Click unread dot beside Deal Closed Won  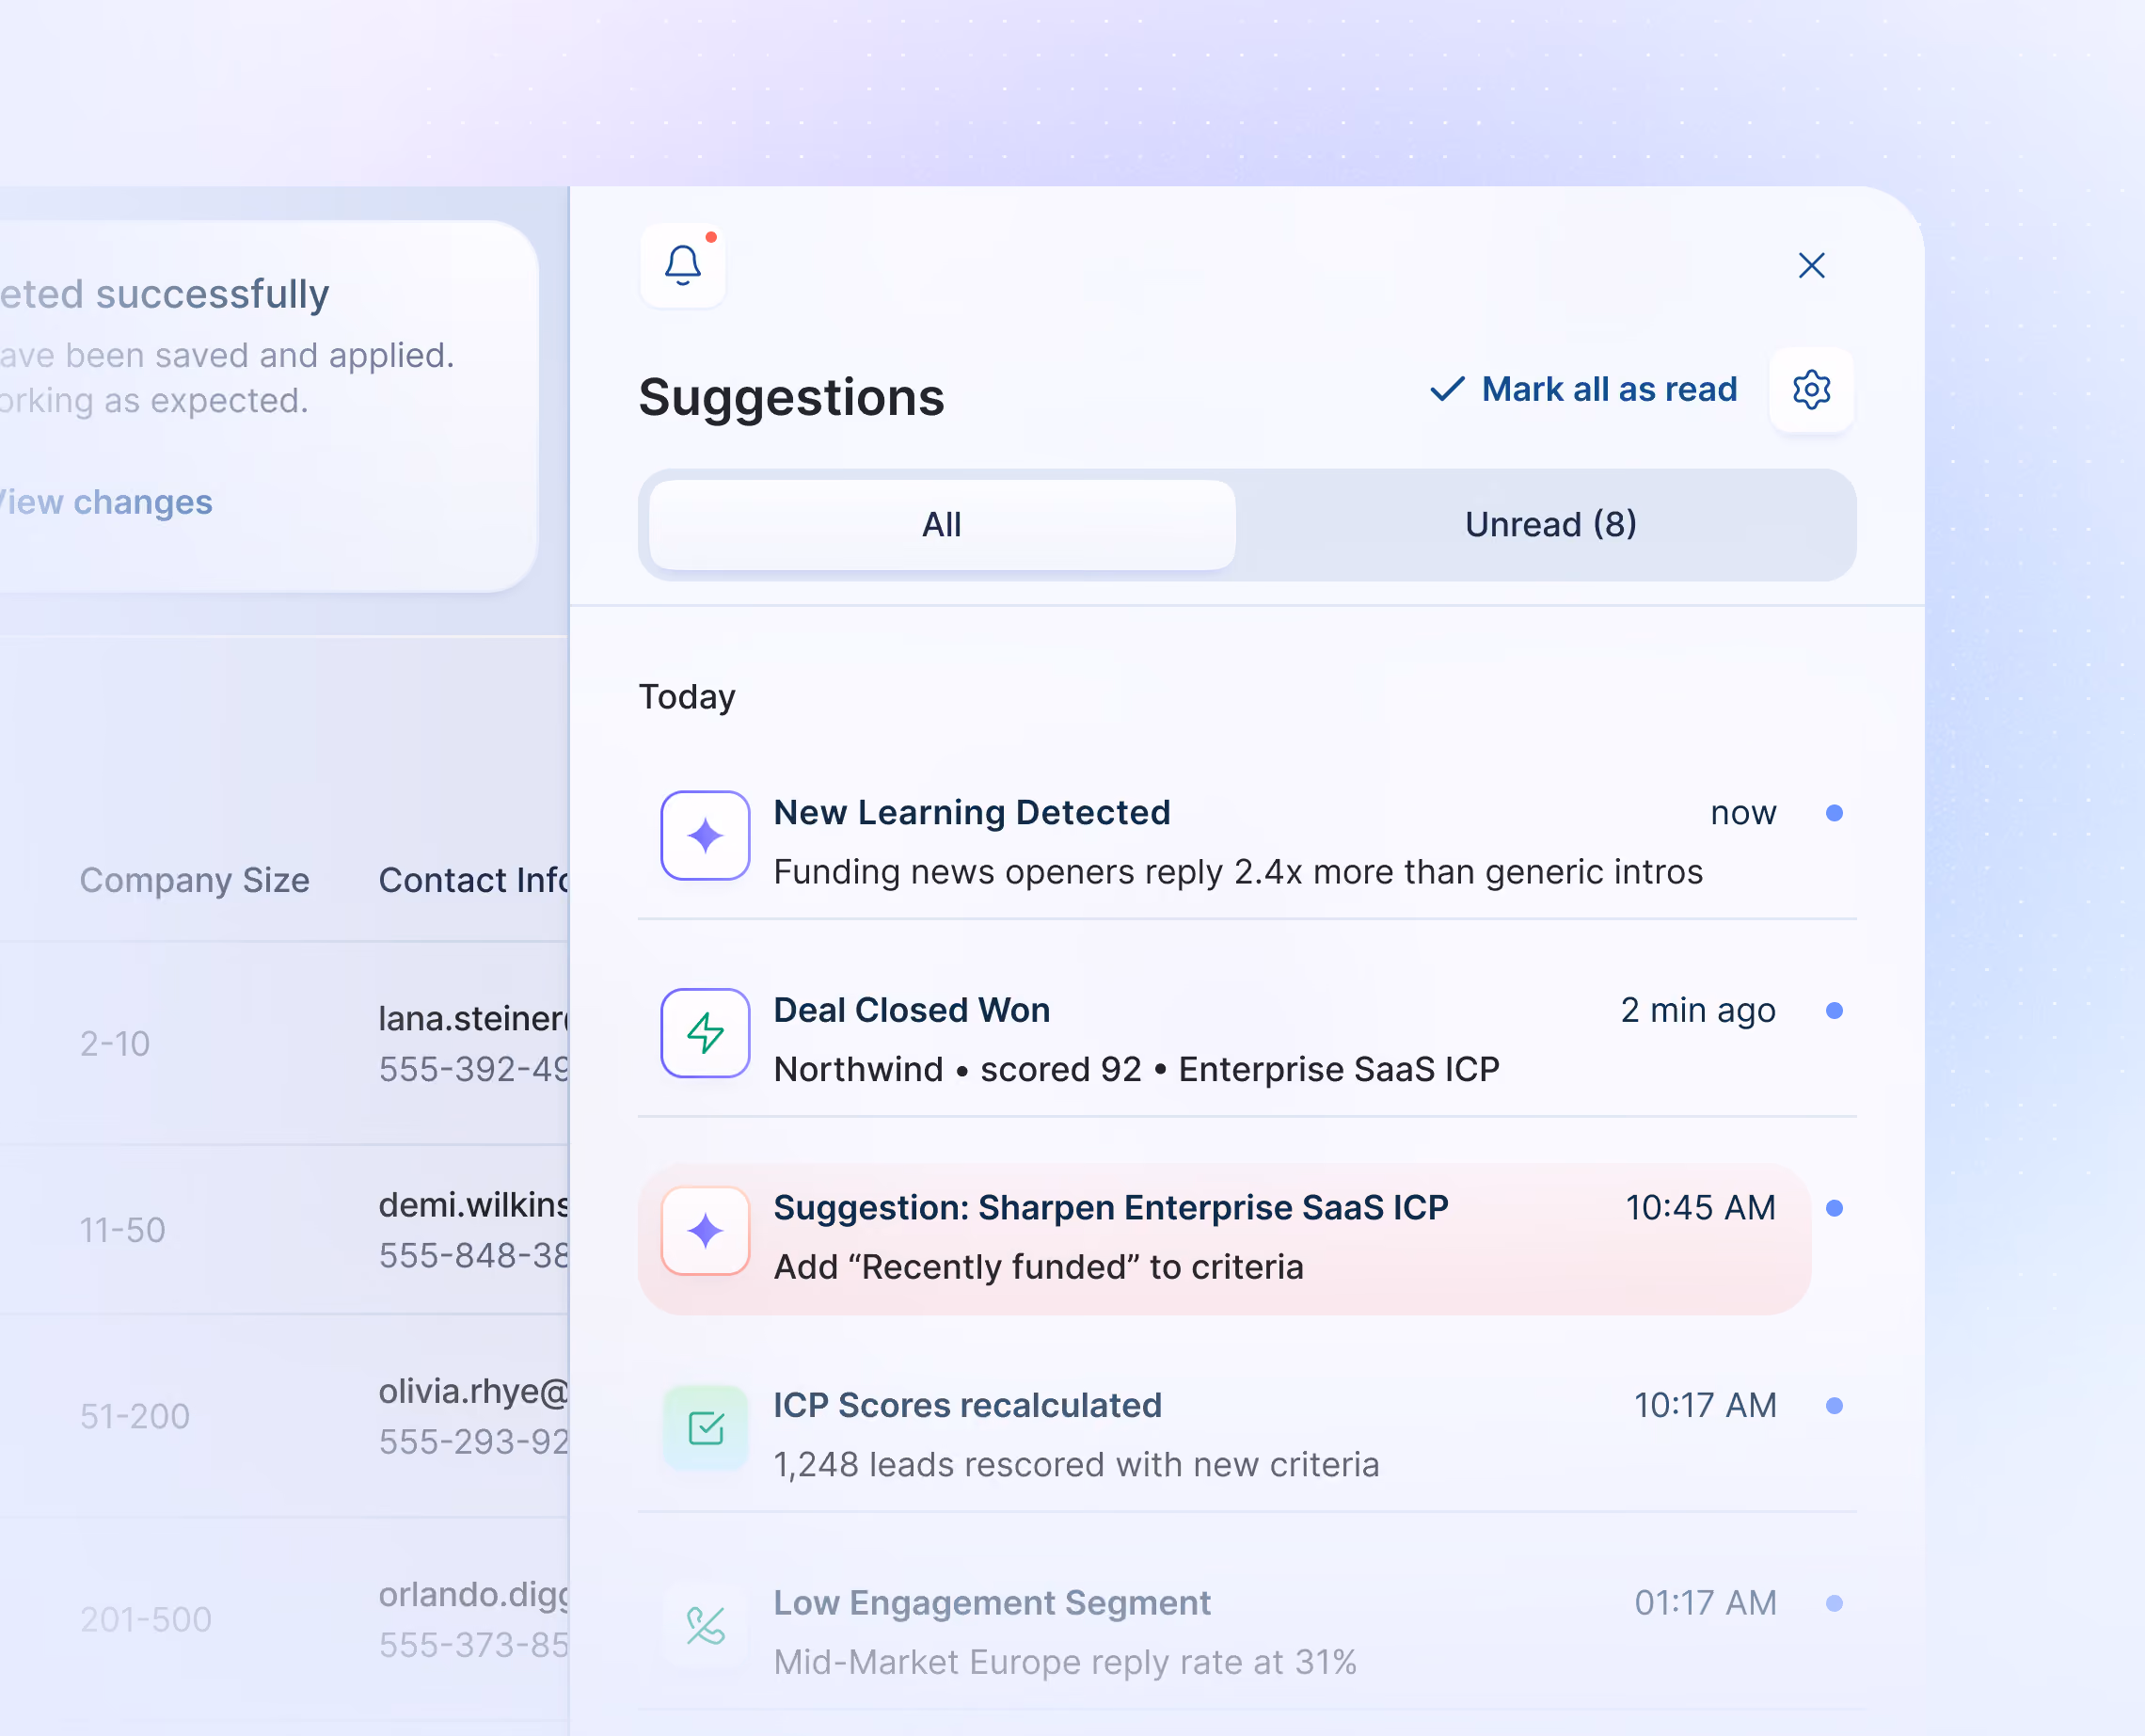pos(1834,1011)
